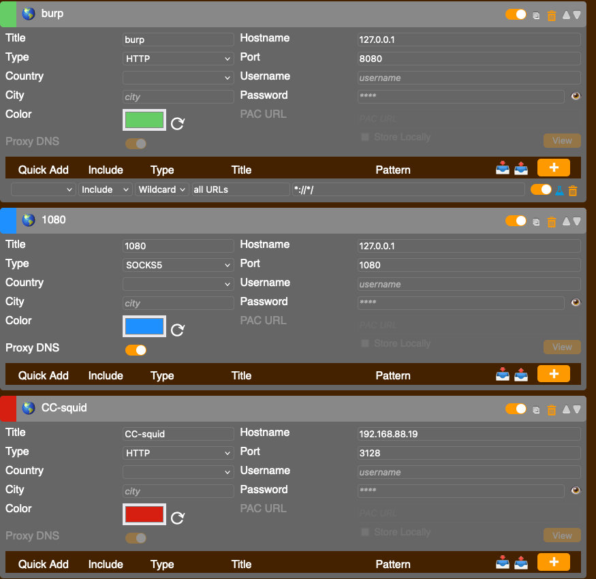Add a new pattern to 1080 proxy

pyautogui.click(x=553, y=374)
